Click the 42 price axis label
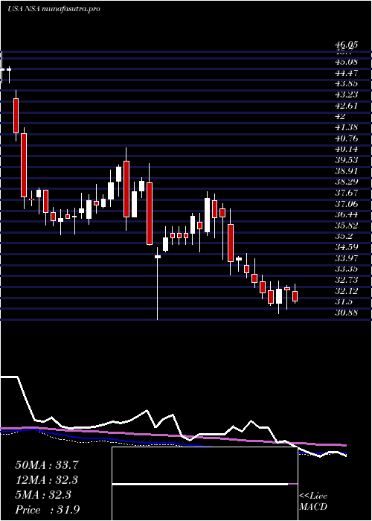 coord(341,116)
